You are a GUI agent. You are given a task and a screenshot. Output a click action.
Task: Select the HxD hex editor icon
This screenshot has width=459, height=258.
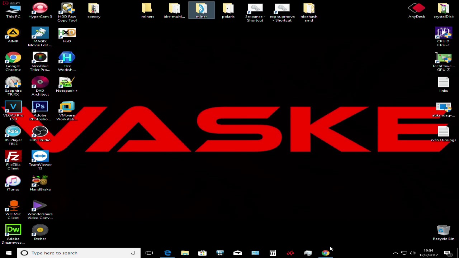(x=67, y=35)
